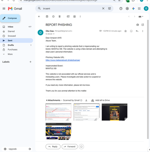Reply using the header arrow icon

point(137,31)
